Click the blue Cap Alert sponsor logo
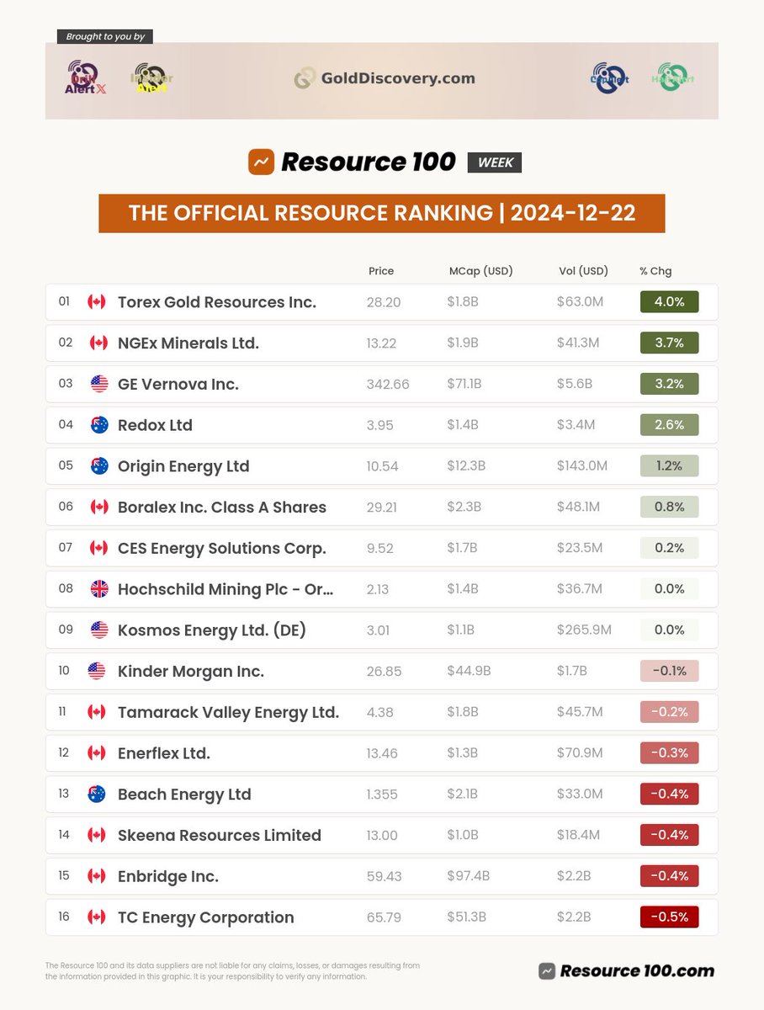 [609, 78]
